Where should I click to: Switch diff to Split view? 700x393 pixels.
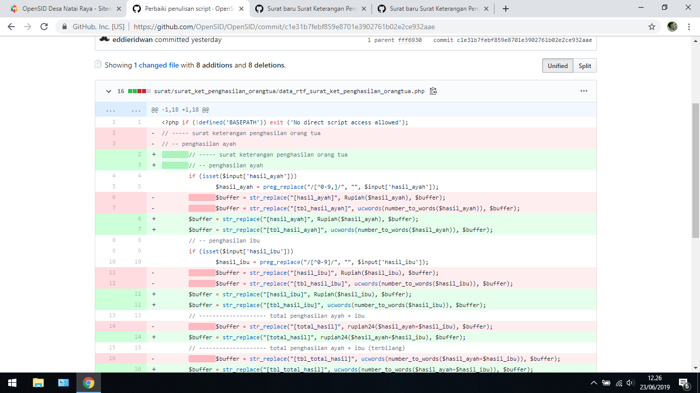coord(585,65)
